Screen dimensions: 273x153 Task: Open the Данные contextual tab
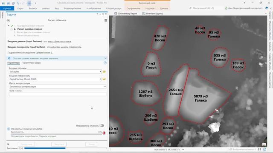164,8
